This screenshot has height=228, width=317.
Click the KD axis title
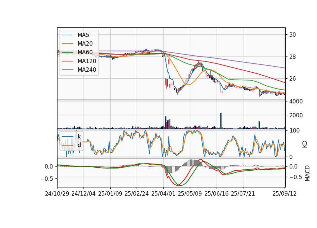pyautogui.click(x=305, y=144)
